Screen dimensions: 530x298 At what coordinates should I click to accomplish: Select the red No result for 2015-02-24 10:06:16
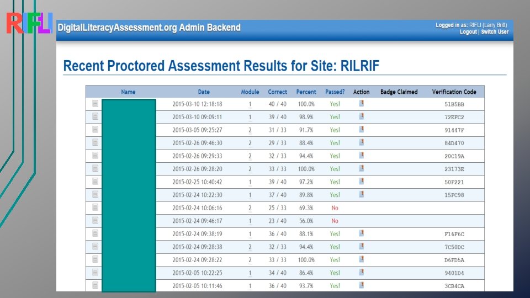[x=335, y=208]
